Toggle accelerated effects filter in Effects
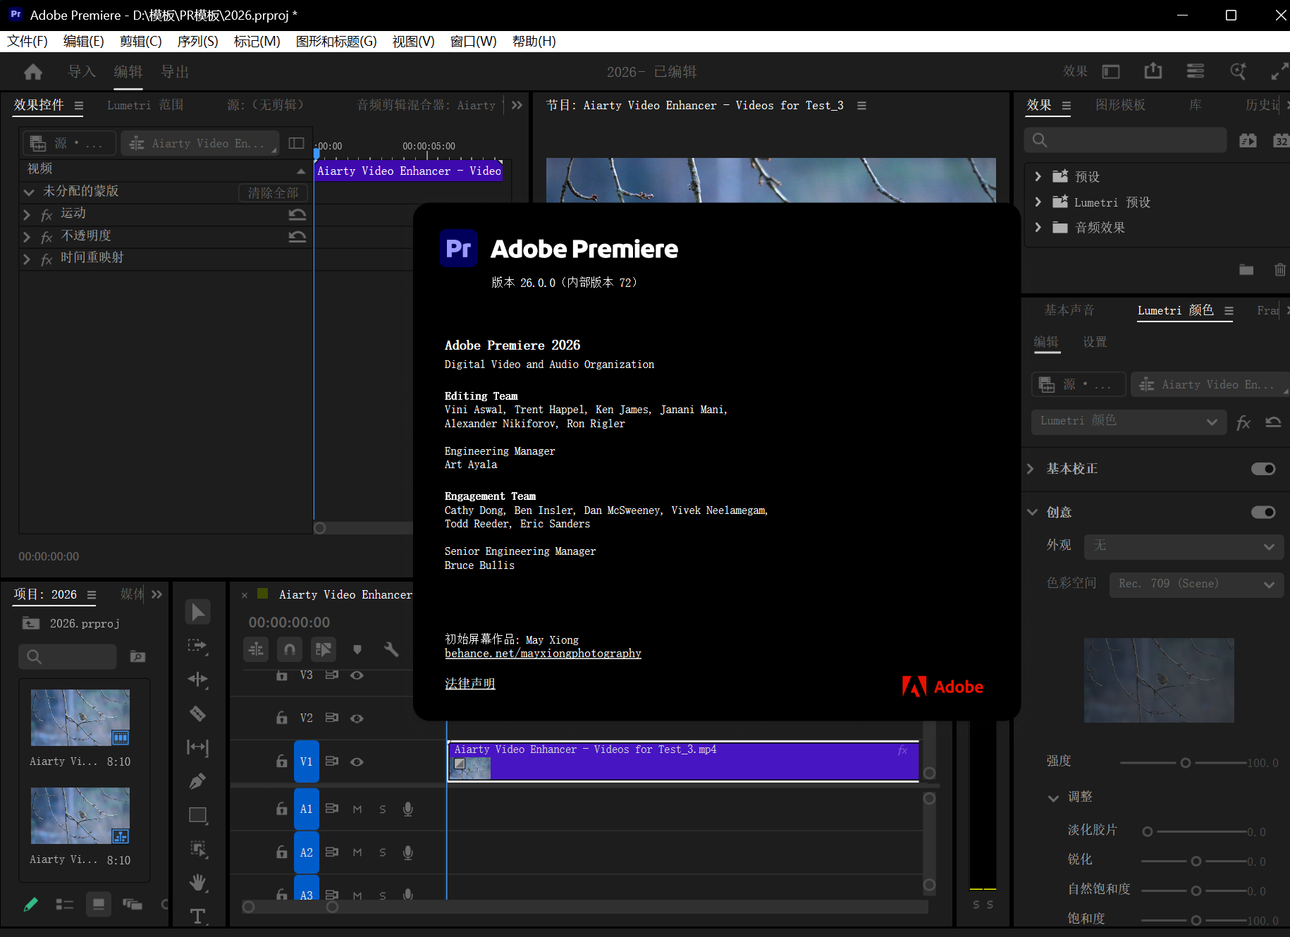The width and height of the screenshot is (1290, 937). 1248,140
